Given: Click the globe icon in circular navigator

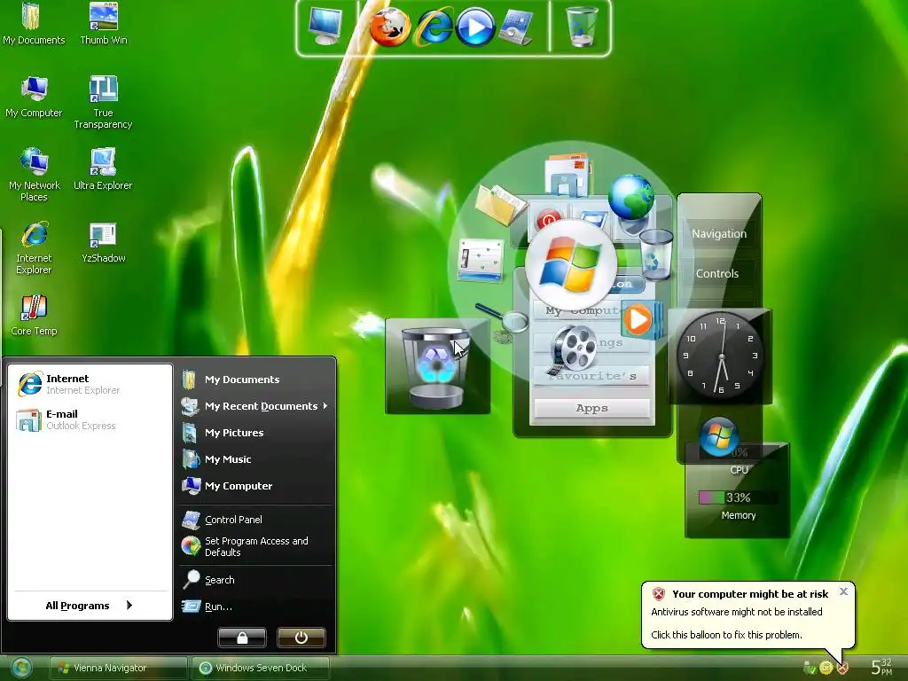Looking at the screenshot, I should point(631,197).
